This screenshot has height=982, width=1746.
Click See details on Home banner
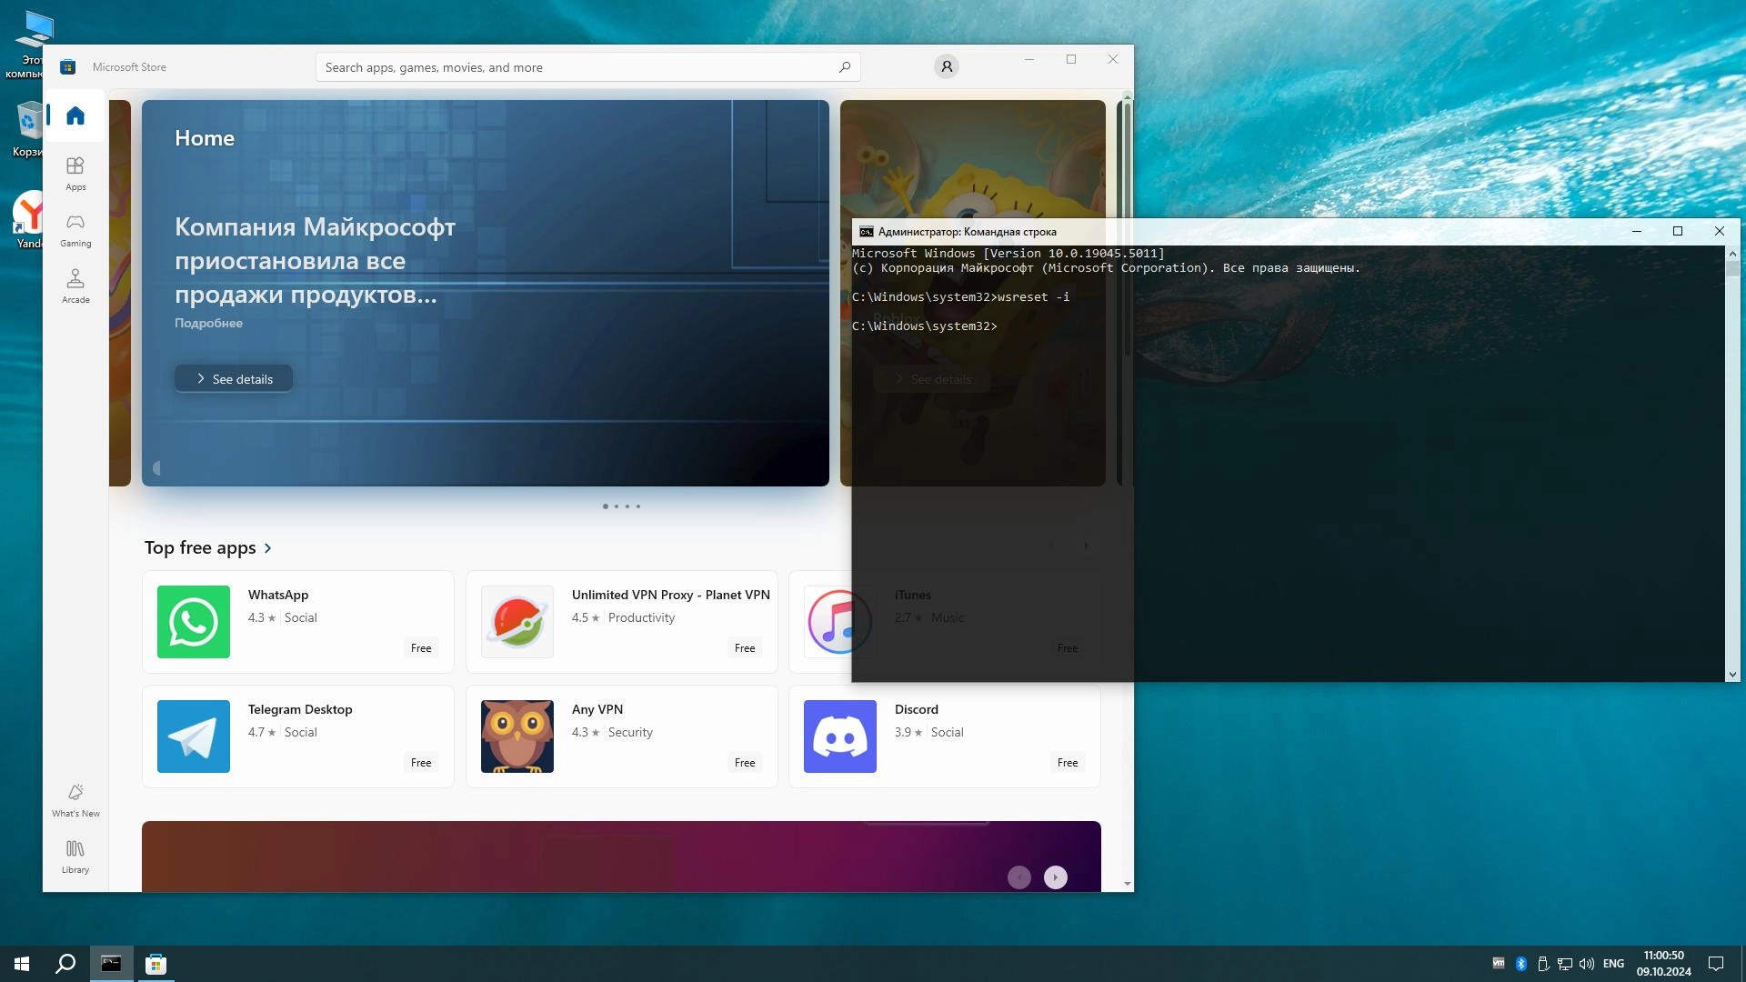[x=234, y=379]
